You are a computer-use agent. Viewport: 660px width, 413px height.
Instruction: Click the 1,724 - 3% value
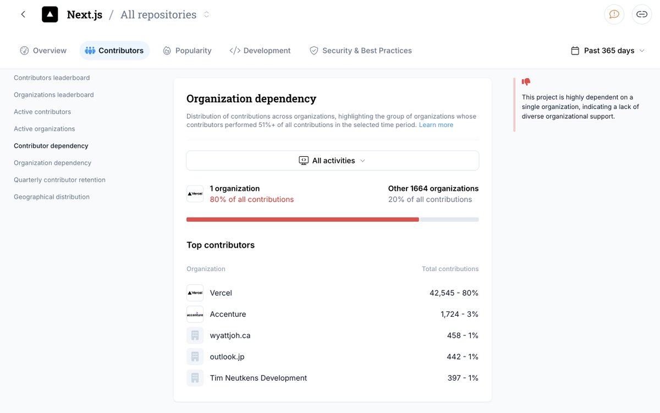(459, 315)
